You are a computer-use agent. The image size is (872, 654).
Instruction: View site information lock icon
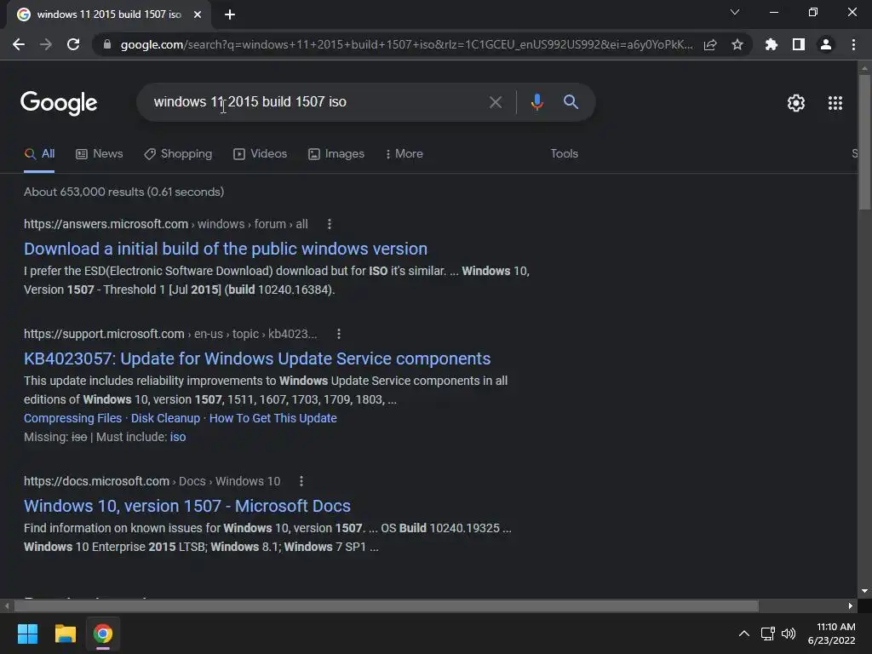click(107, 44)
